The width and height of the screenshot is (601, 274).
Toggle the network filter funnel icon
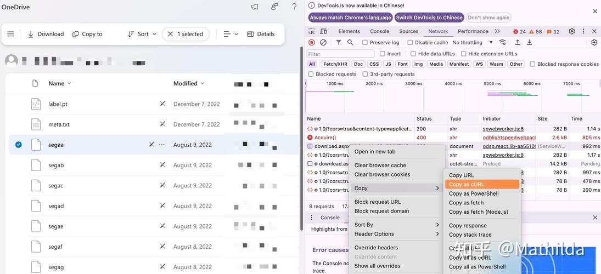(339, 43)
